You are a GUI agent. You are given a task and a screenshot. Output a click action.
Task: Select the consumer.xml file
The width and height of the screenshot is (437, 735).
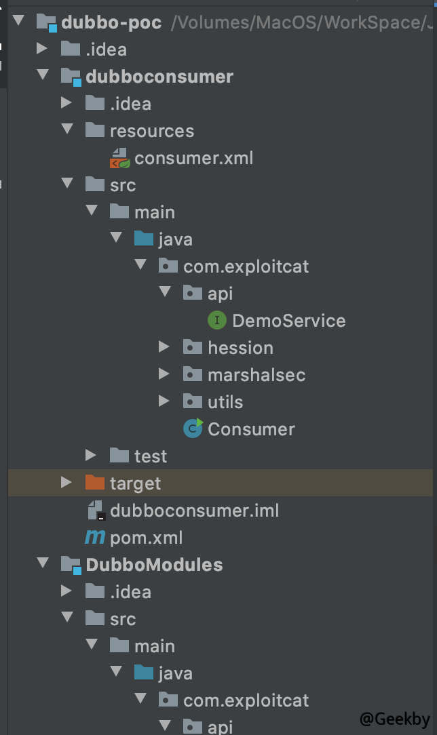(193, 158)
